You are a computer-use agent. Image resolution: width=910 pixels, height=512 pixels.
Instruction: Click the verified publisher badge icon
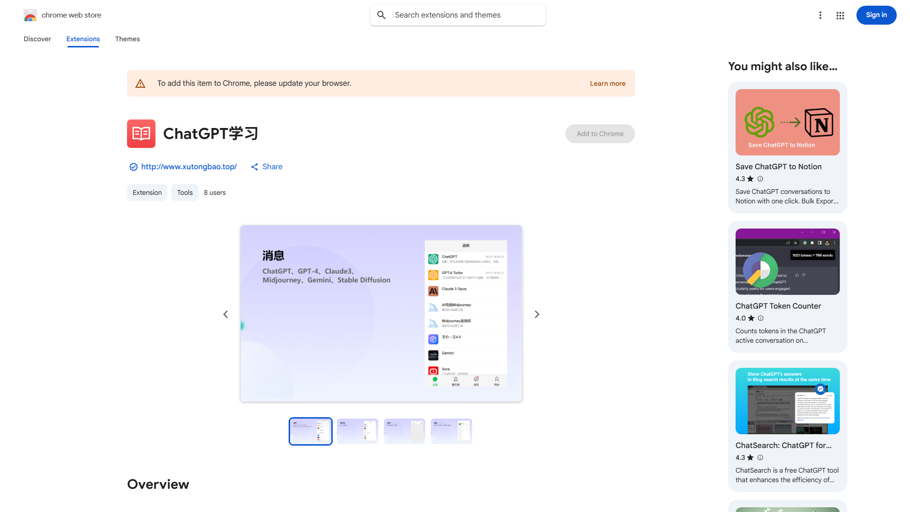pyautogui.click(x=133, y=167)
